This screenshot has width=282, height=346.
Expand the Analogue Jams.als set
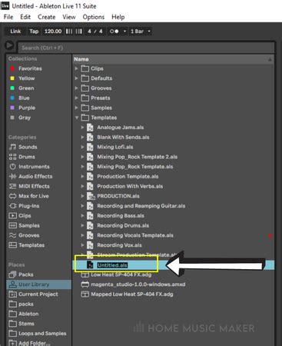tap(82, 128)
